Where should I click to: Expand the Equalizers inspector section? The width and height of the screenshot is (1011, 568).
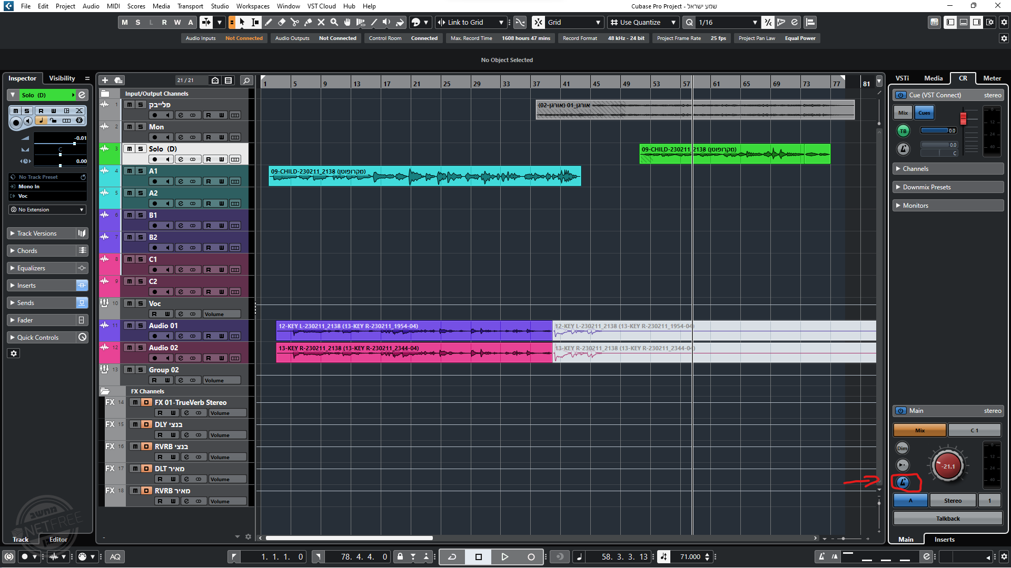[32, 268]
